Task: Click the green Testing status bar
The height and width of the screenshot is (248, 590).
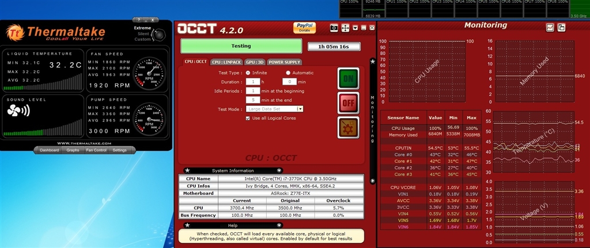Action: 241,46
